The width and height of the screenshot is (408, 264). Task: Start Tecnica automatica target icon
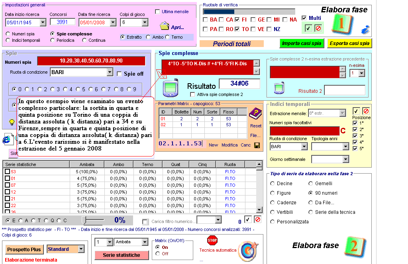tap(248, 251)
